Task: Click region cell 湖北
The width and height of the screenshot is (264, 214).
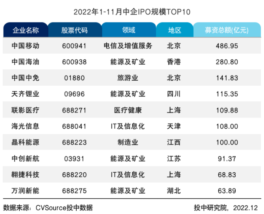Action: tap(174, 191)
